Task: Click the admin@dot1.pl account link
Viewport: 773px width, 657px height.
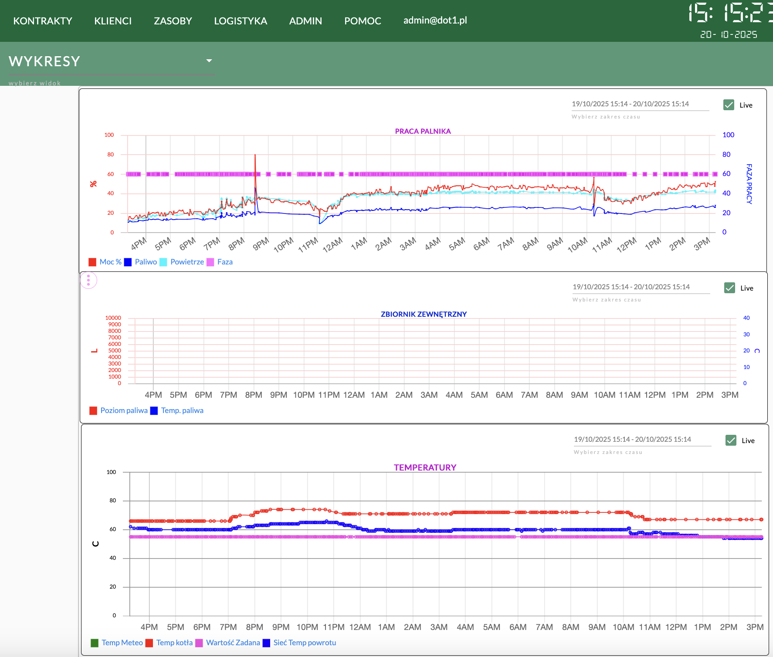Action: click(435, 20)
